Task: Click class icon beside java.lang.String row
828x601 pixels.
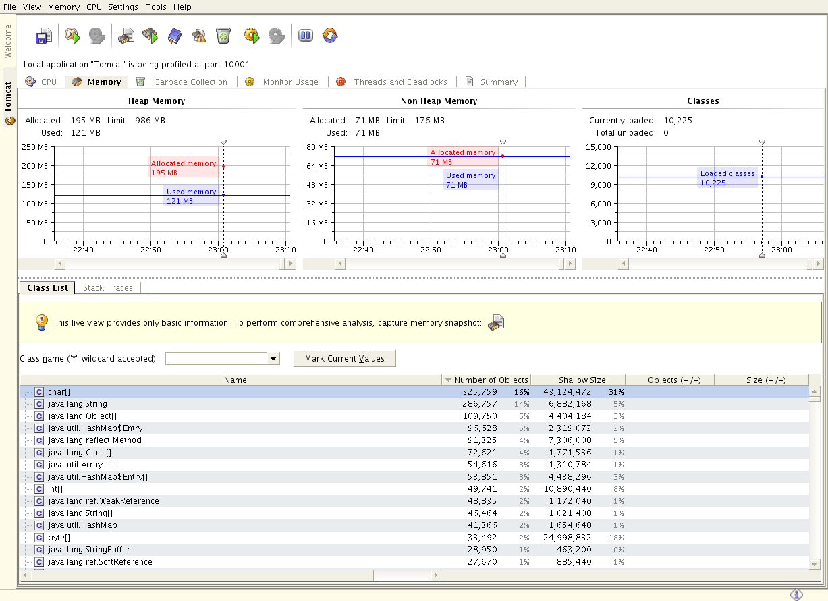Action: [39, 404]
